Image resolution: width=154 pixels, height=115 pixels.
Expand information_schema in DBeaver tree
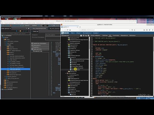(5, 41)
